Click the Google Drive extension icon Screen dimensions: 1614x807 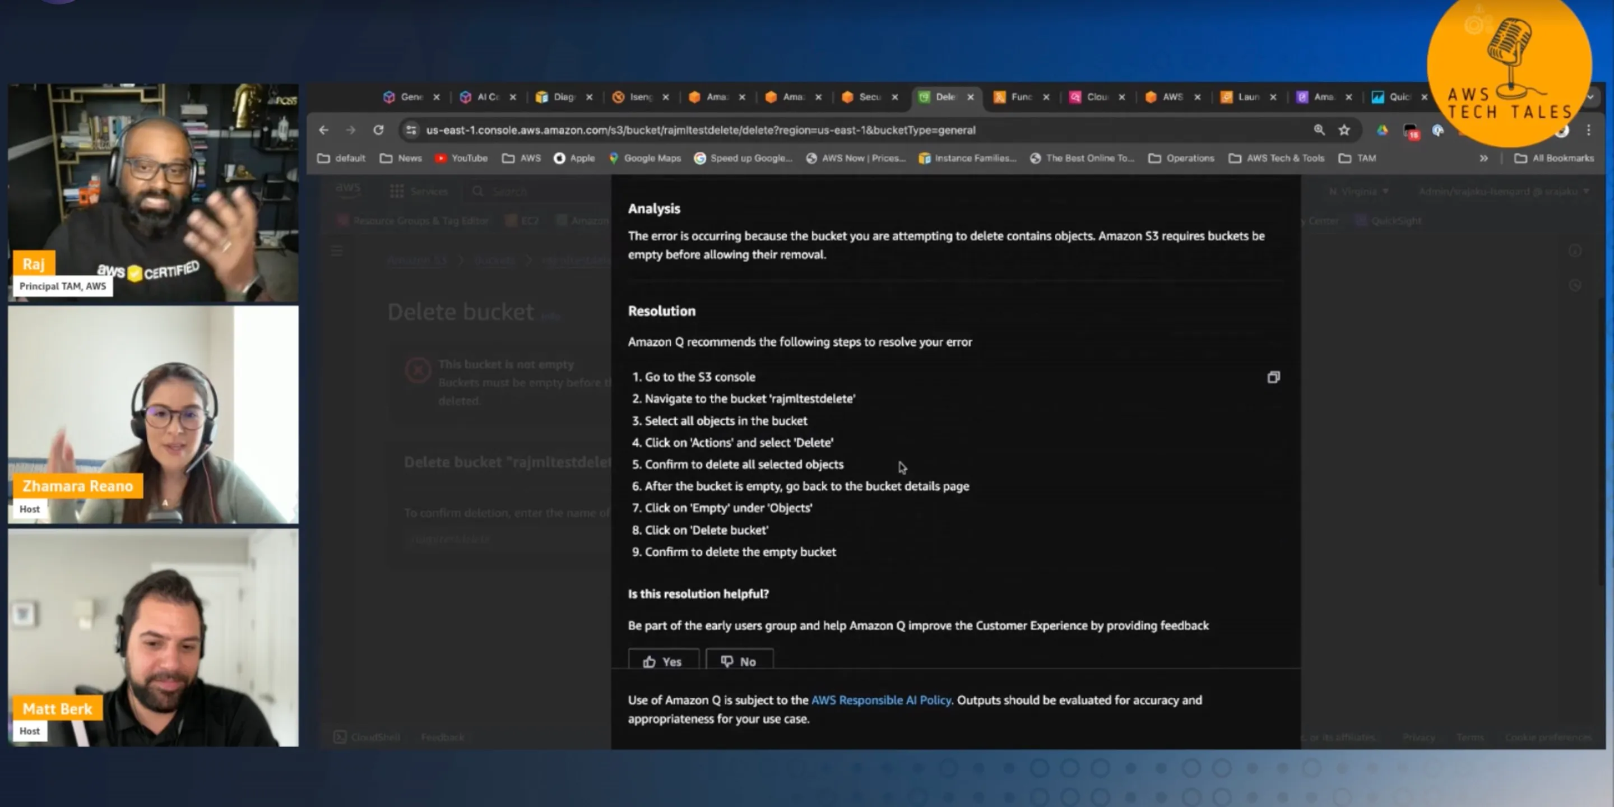coord(1381,129)
